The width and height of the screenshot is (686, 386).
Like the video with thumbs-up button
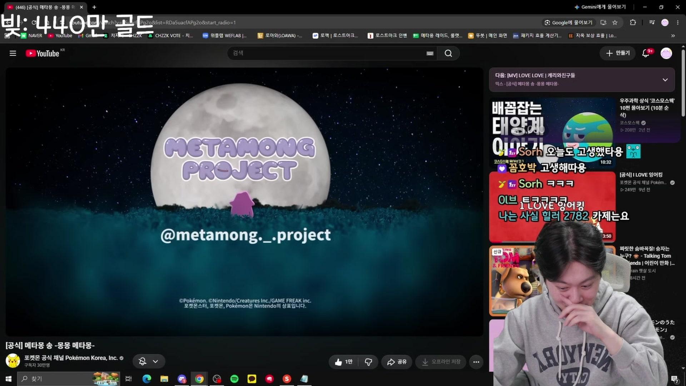coord(343,362)
